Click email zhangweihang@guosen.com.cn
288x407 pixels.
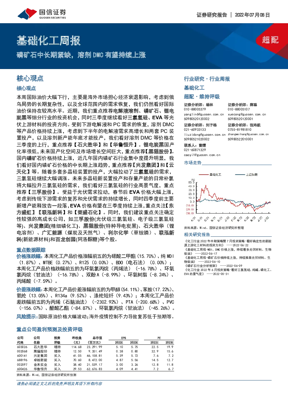click(x=248, y=134)
